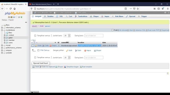Toggle the Profil checkbox
This screenshot has height=95, width=170.
[112, 30]
